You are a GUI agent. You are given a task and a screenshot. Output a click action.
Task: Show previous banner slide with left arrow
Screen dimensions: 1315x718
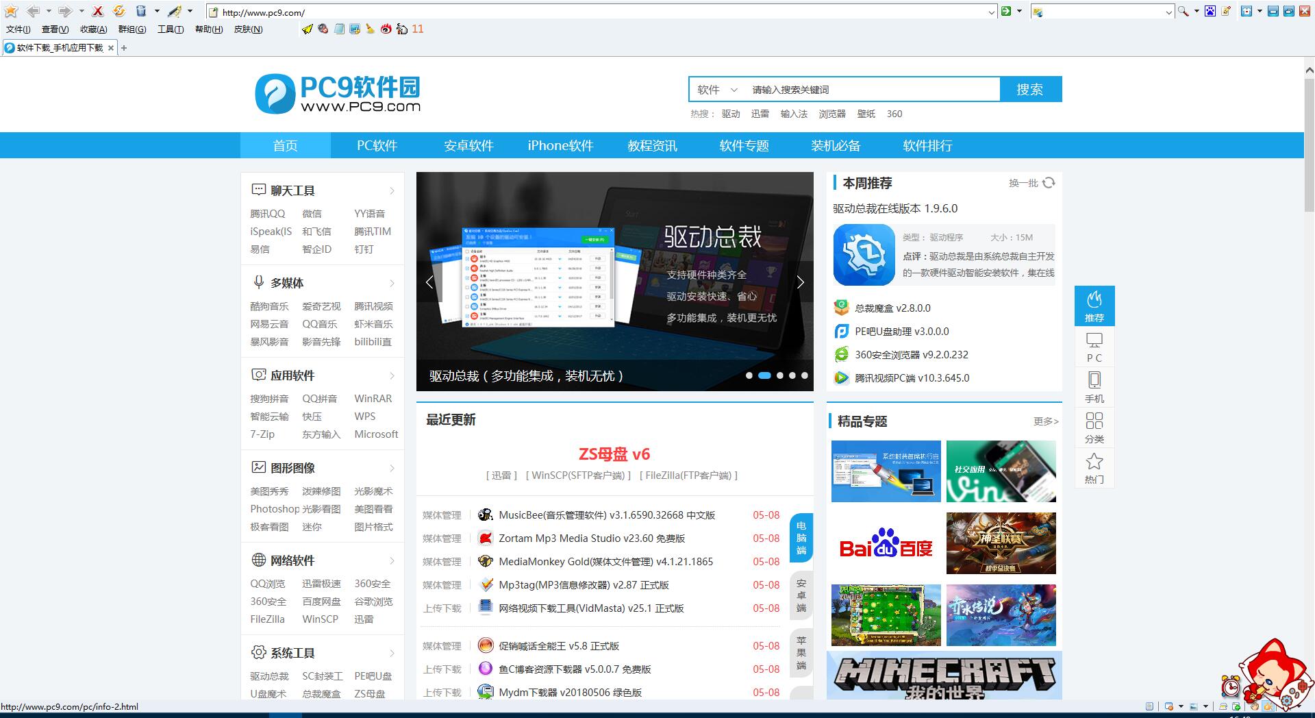[429, 282]
